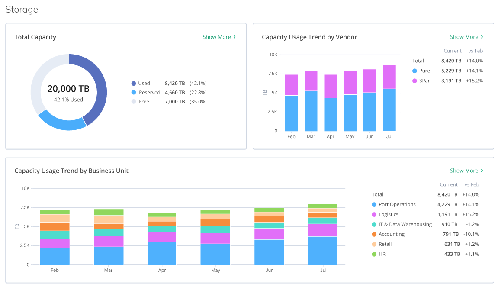Click the 910 TB value
Viewport: 498px width, 287px height.
coord(450,224)
